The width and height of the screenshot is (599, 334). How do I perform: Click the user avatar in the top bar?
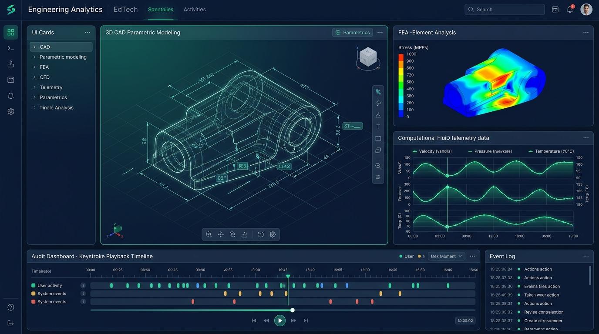[586, 10]
